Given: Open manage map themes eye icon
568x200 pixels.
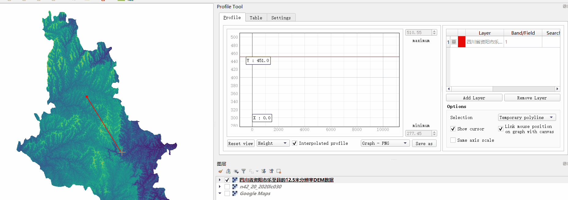Looking at the screenshot, I should tap(236, 171).
